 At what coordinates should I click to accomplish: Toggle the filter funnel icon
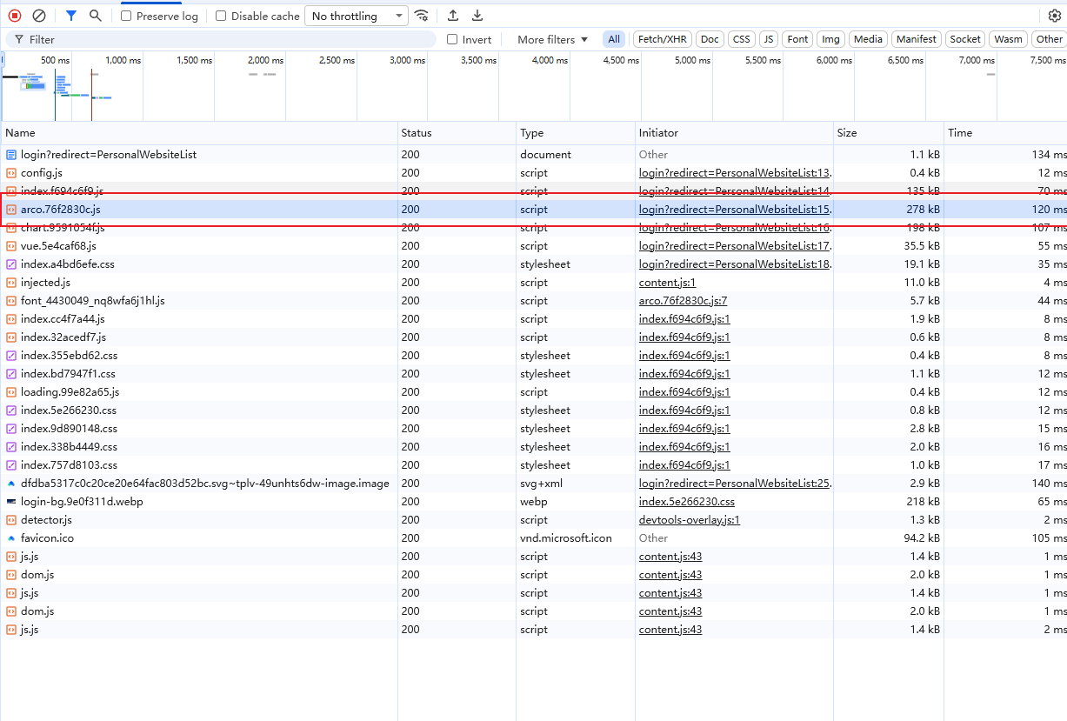tap(71, 16)
